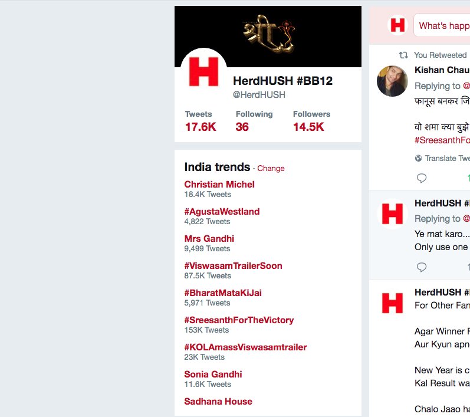Open the #AgustaWestland trend
The height and width of the screenshot is (417, 470).
(x=222, y=212)
